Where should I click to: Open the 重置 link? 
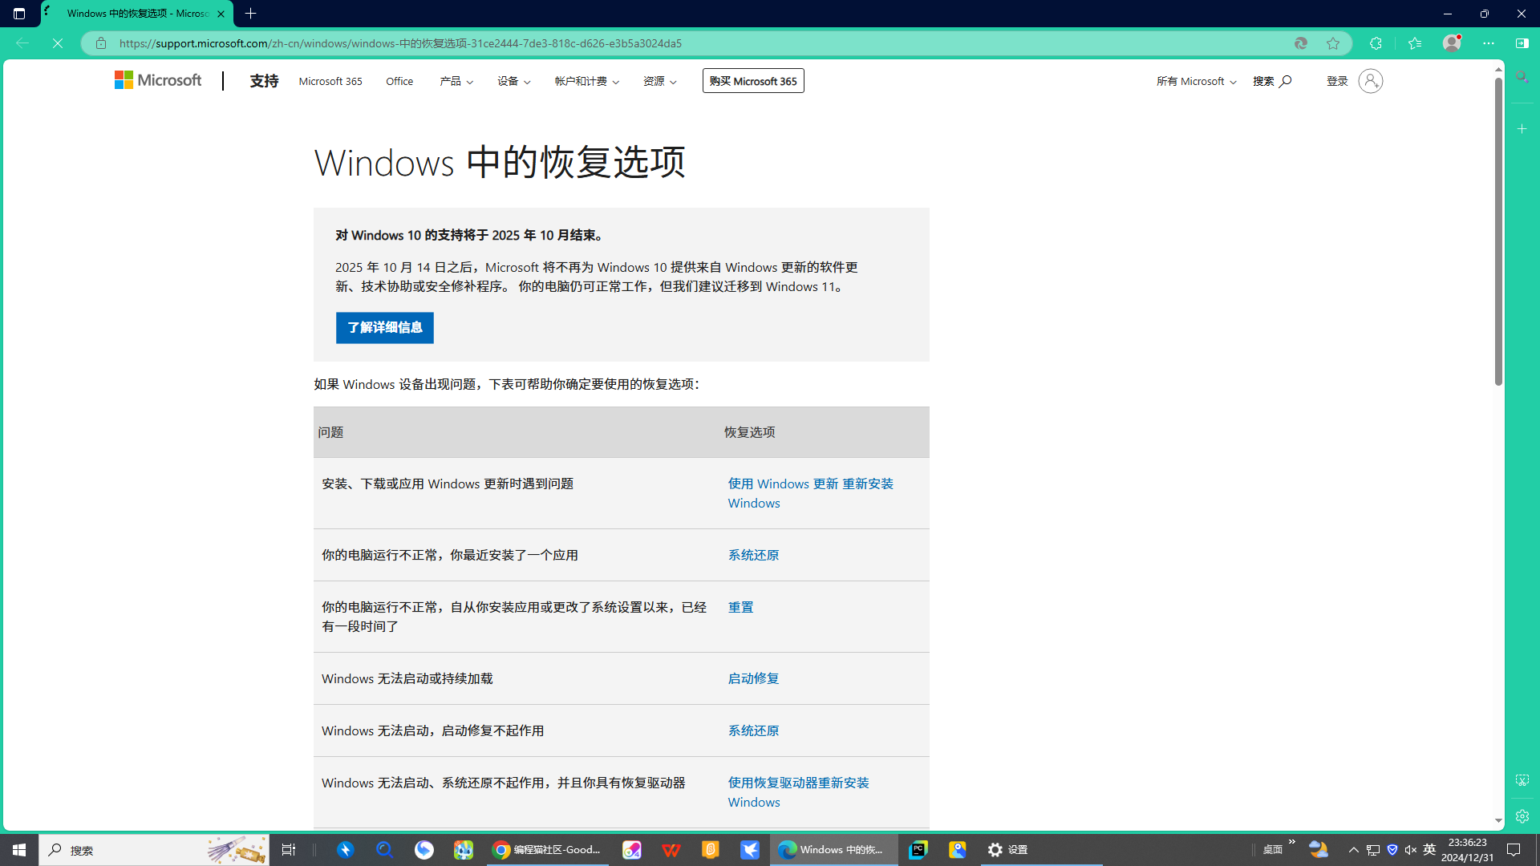(740, 607)
